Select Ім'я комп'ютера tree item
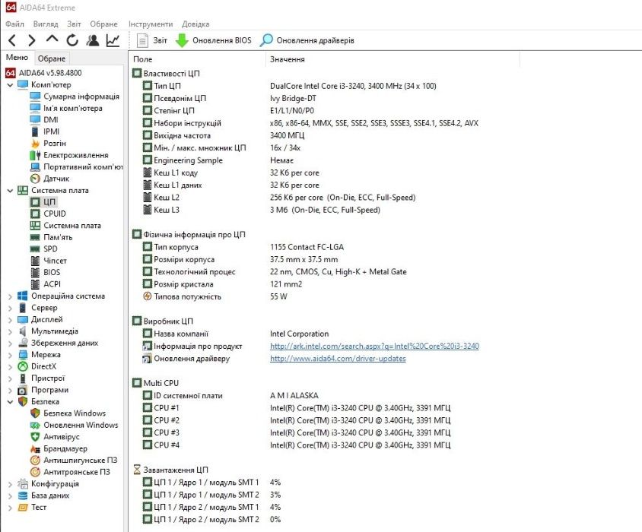The height and width of the screenshot is (532, 642). (66, 108)
